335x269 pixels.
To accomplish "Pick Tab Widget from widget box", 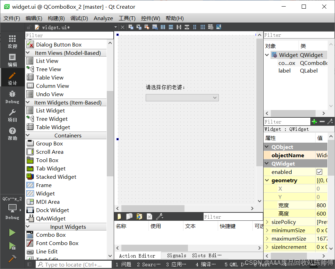I will (x=51, y=168).
